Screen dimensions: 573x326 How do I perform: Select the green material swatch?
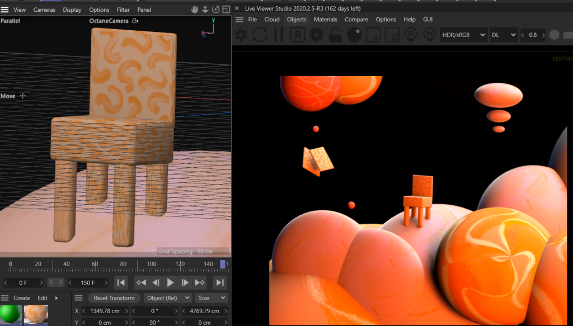click(x=11, y=314)
